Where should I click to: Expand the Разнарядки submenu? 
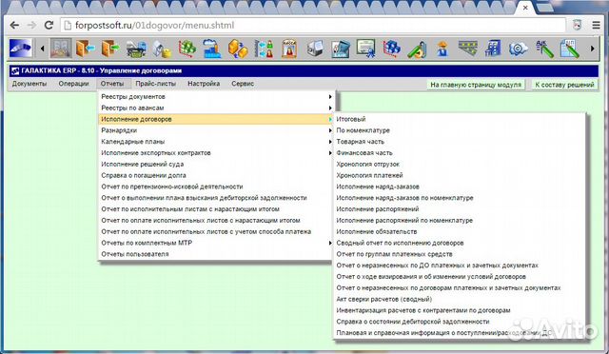point(216,130)
